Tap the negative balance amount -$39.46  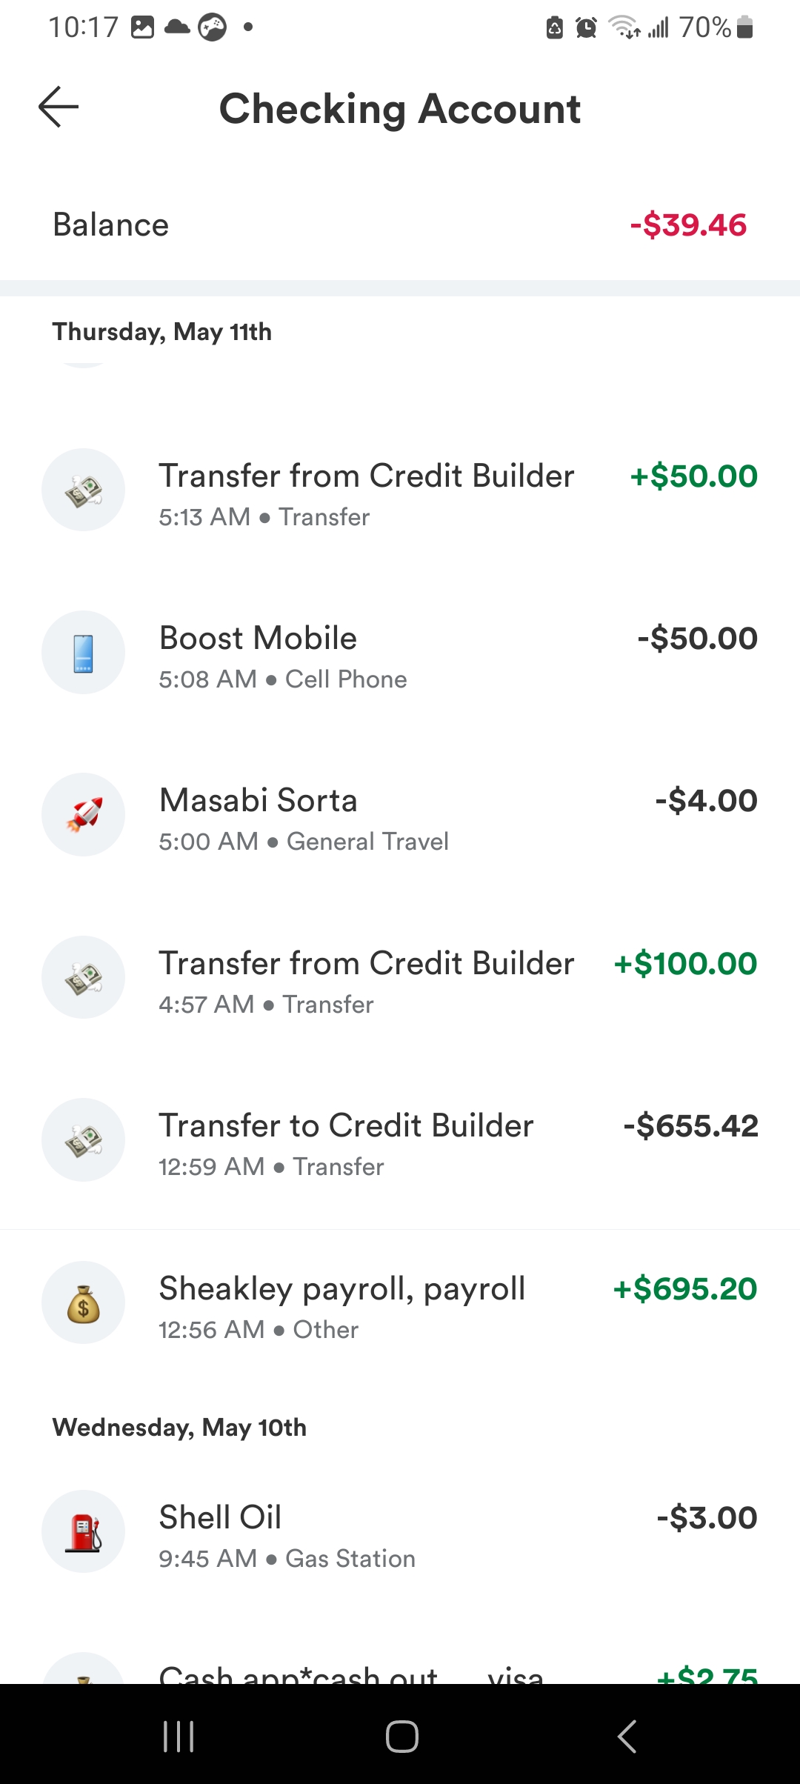click(688, 225)
